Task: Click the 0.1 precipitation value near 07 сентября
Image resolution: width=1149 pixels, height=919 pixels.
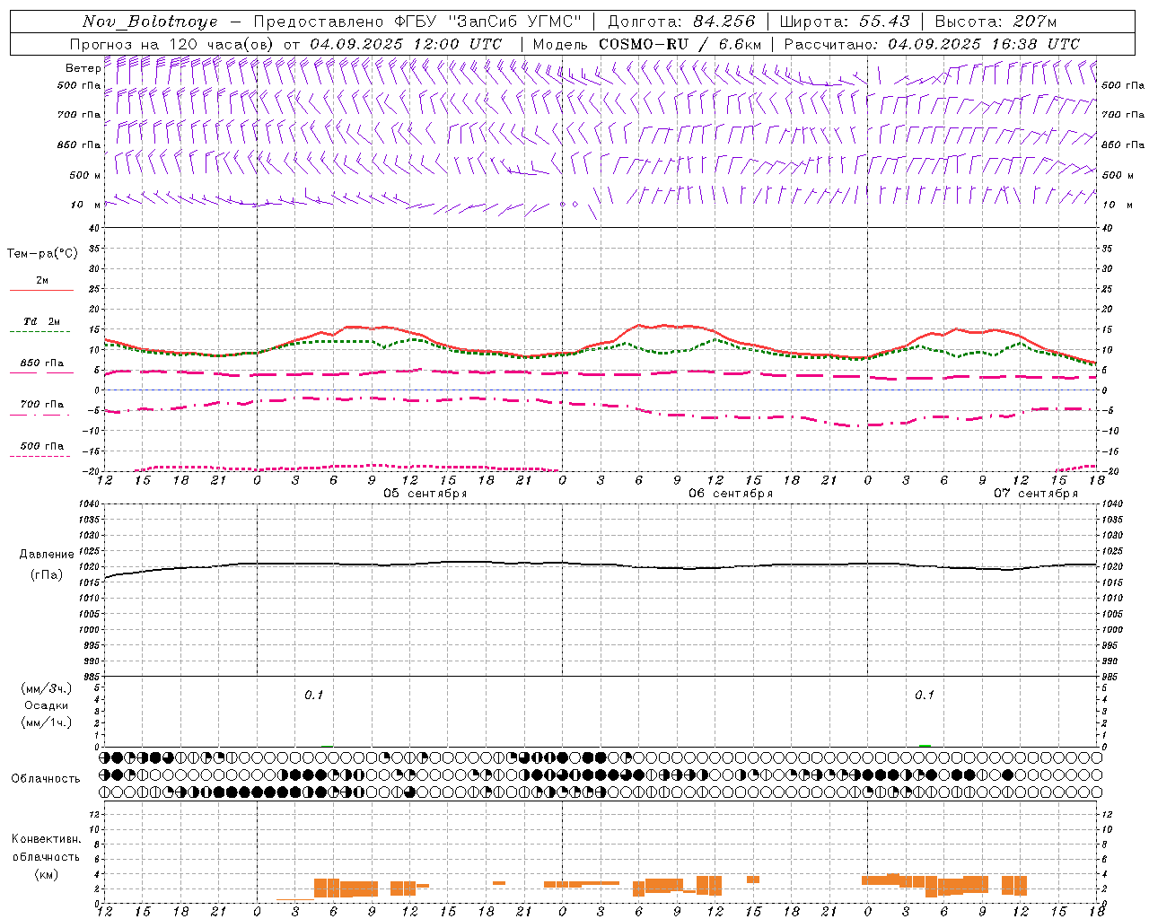Action: point(924,696)
